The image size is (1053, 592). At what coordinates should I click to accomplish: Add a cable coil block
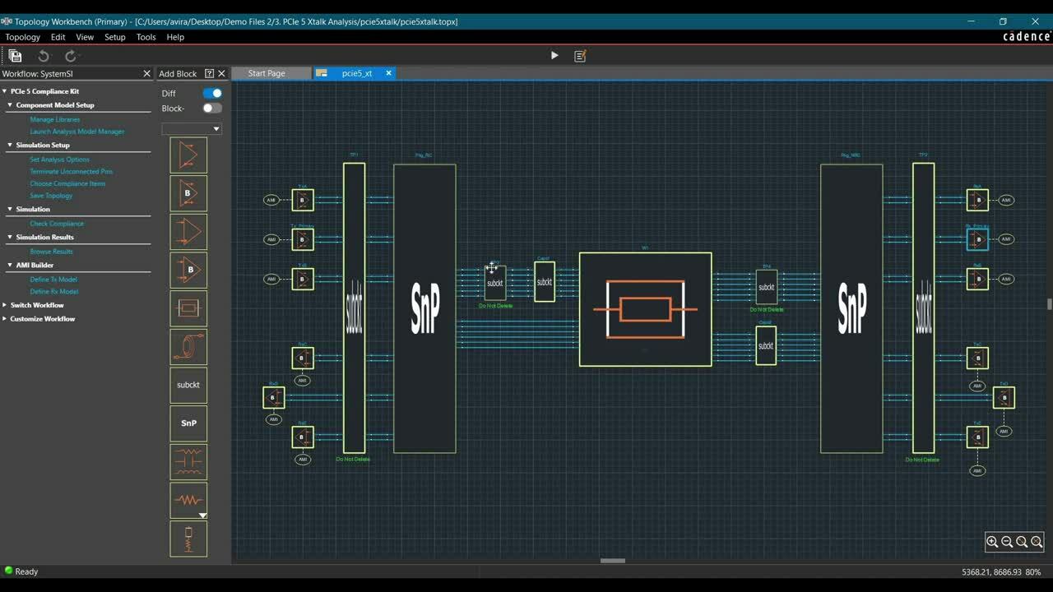tap(188, 346)
